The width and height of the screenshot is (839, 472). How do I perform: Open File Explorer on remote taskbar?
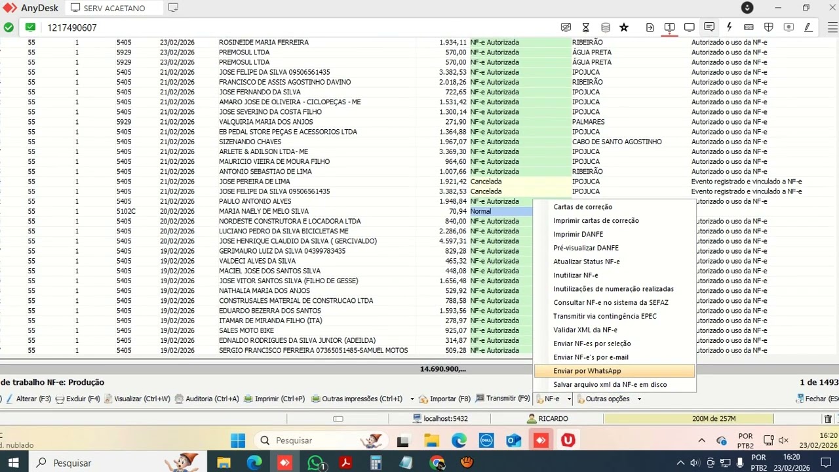tap(431, 441)
